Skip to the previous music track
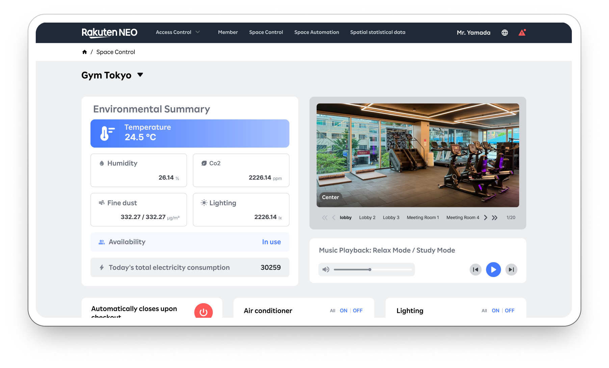 tap(475, 270)
